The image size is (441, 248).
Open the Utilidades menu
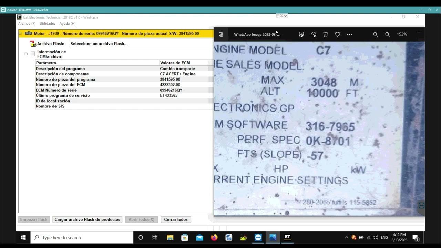(x=48, y=24)
